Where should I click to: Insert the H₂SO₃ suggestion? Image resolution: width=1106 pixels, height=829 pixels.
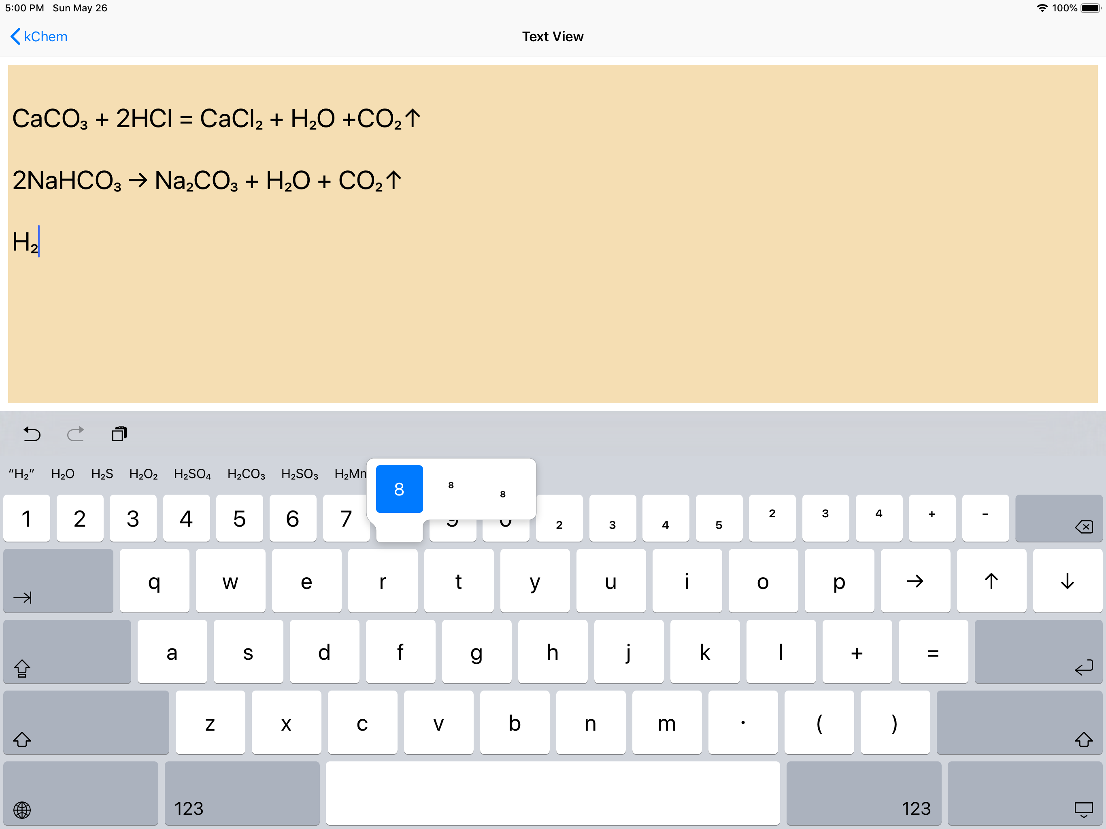300,474
